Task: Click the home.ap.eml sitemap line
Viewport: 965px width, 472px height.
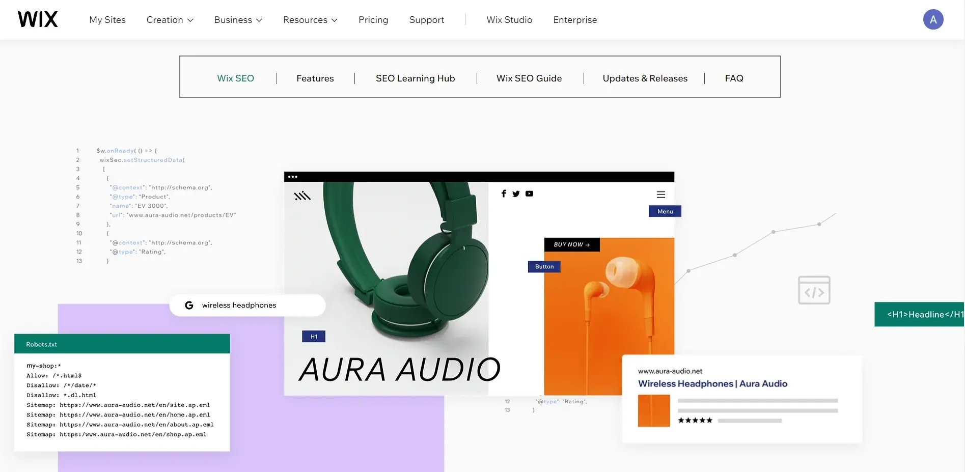Action: (118, 414)
